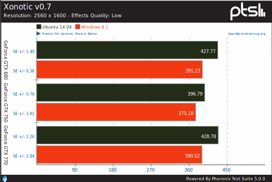Click the GeForce GTX 770 axis label
Image resolution: width=272 pixels, height=182 pixels.
click(x=6, y=145)
